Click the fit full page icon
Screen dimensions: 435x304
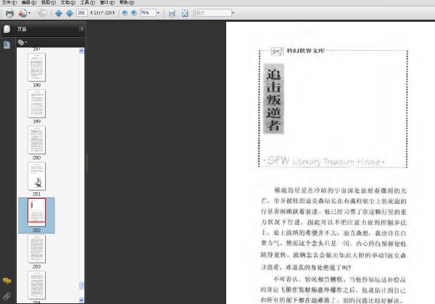click(x=185, y=13)
